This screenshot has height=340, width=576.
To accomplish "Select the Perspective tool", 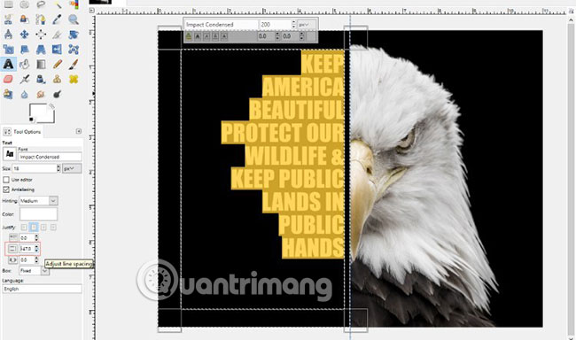I will (41, 50).
